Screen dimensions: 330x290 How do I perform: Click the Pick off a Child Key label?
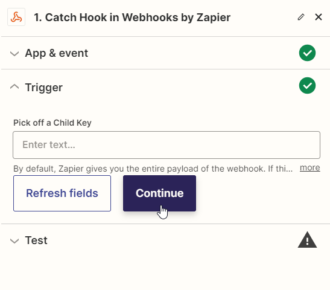pos(52,123)
